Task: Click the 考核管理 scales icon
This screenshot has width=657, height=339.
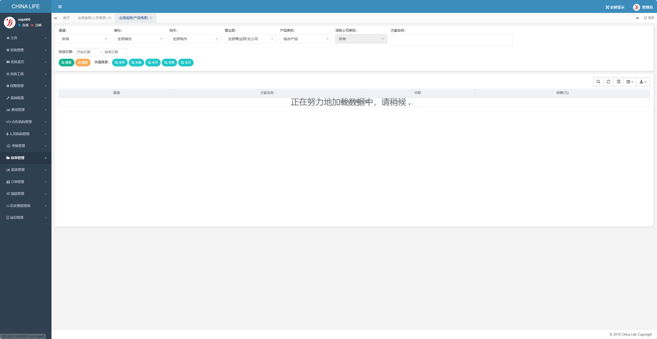Action: point(8,146)
